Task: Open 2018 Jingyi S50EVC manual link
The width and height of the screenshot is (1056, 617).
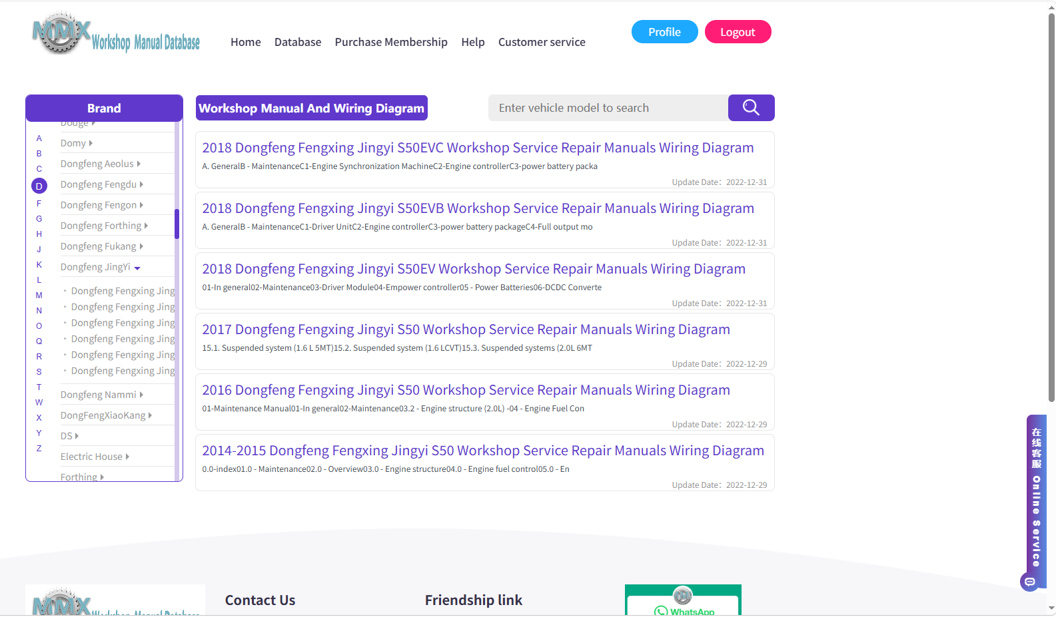Action: pyautogui.click(x=478, y=148)
